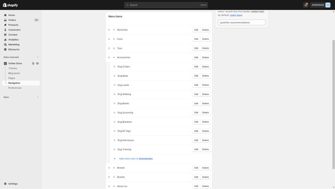Click the pin icon beside Online Store
The width and height of the screenshot is (335, 189).
[x=33, y=63]
